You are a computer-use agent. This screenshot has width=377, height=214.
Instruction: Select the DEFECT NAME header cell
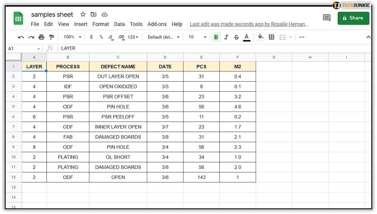click(x=118, y=67)
